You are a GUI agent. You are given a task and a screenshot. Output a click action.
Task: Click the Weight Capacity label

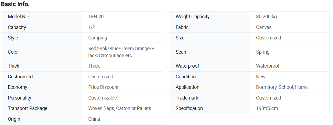(192, 17)
